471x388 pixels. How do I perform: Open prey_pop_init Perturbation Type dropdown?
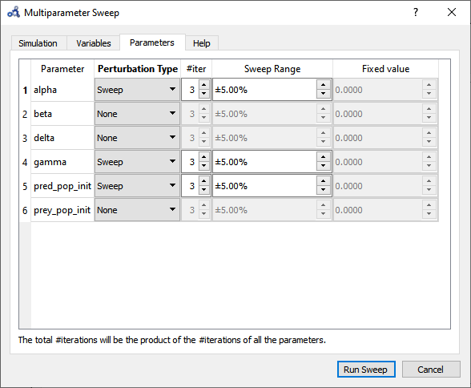click(137, 210)
